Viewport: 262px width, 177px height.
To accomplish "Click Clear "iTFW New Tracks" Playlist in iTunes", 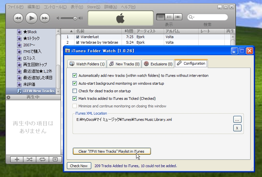I will pos(112,151).
